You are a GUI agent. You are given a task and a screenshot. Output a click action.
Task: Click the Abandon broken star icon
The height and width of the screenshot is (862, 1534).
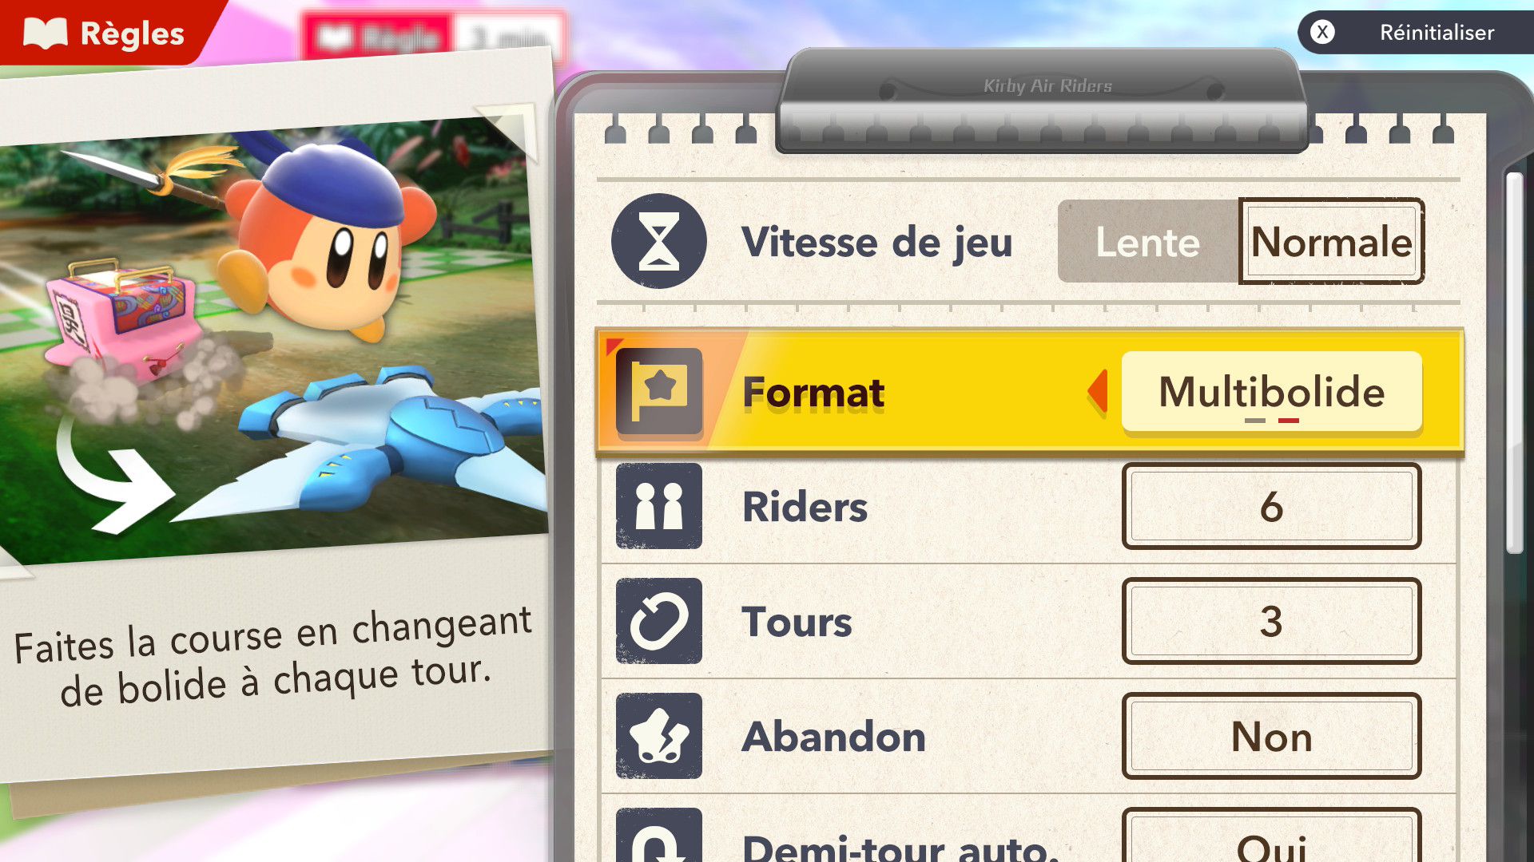click(x=659, y=736)
